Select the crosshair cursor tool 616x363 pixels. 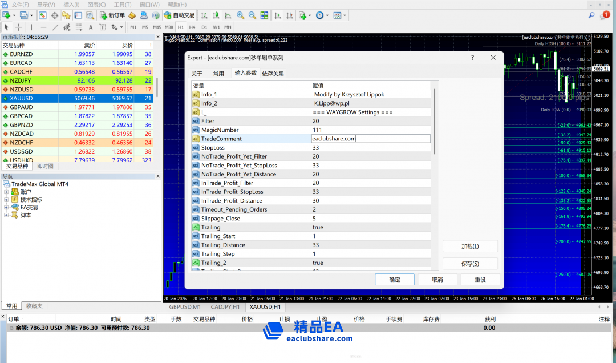click(x=18, y=27)
